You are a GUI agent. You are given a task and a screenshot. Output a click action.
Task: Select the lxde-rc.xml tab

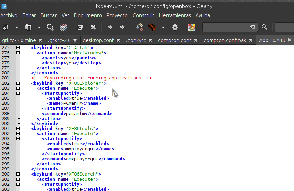271,40
